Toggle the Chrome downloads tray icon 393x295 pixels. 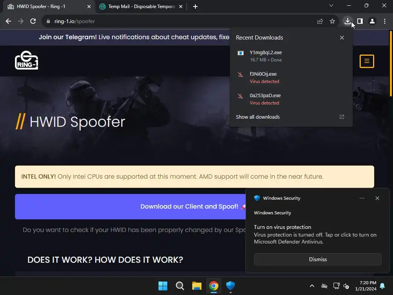click(x=347, y=22)
